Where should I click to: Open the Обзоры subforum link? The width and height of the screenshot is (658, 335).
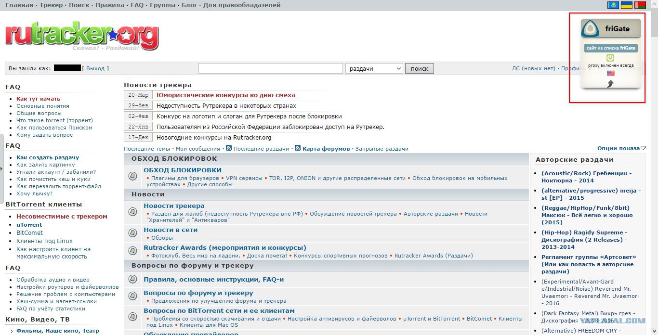tap(162, 238)
